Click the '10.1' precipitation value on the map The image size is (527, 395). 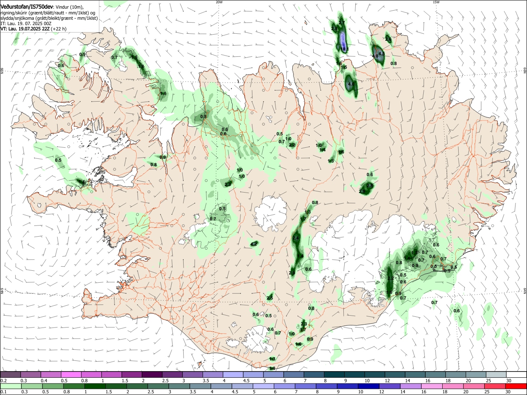[345, 49]
